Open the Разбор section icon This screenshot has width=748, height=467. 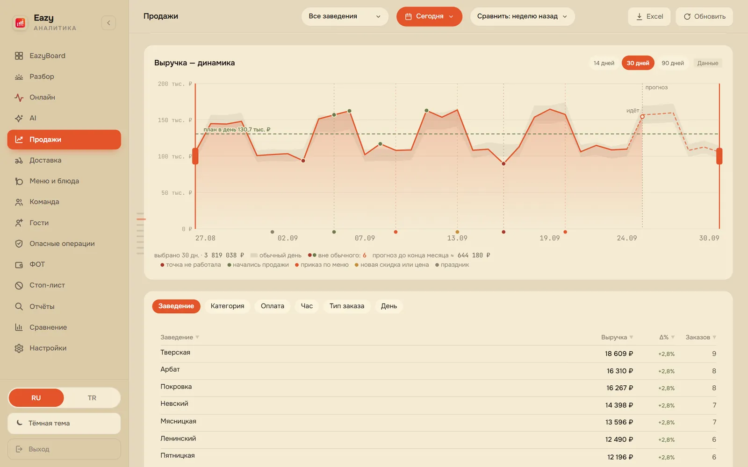19,77
